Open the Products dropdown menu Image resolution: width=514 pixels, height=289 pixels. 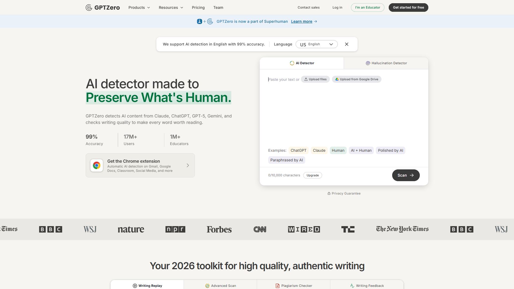[x=139, y=7]
